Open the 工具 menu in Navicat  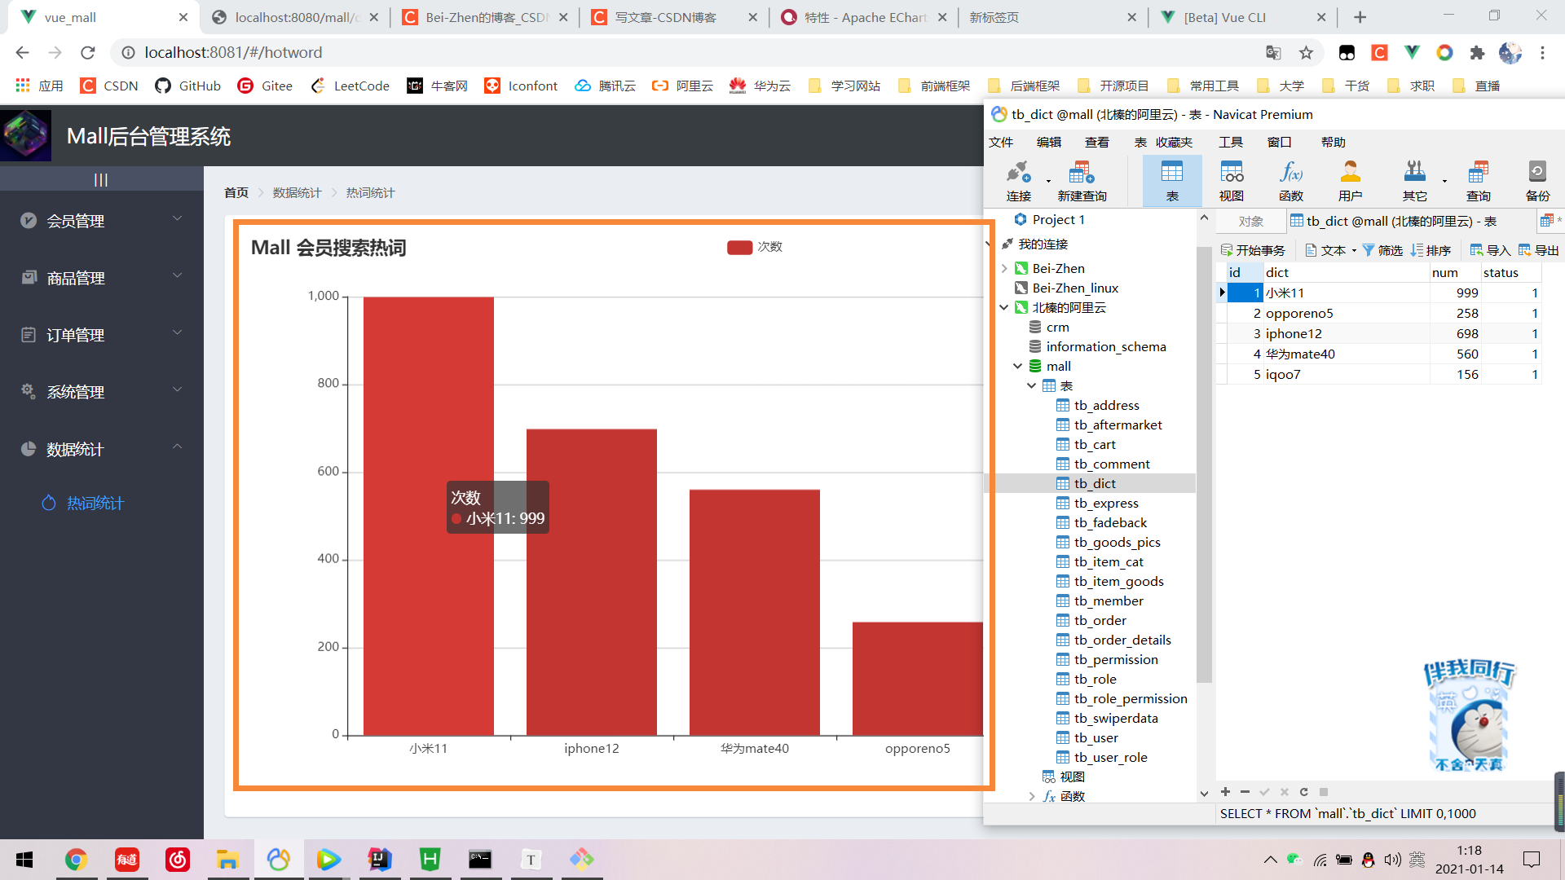click(x=1230, y=142)
